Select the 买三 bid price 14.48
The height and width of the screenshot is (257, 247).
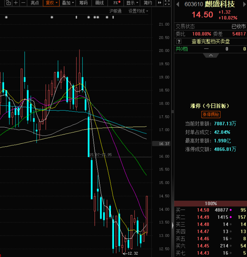pos(203,225)
